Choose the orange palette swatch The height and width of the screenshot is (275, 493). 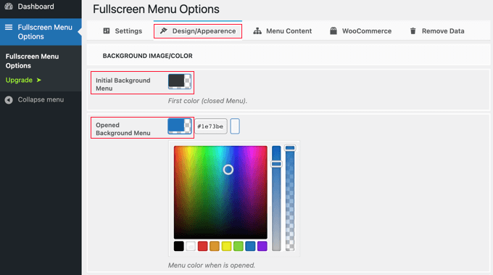point(215,246)
